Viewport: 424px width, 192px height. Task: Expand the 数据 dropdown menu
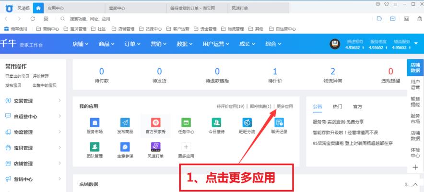pyautogui.click(x=184, y=44)
